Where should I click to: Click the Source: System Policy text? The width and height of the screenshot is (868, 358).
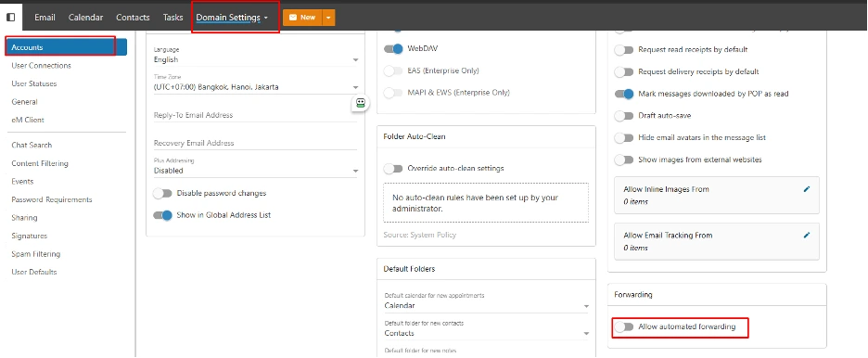[419, 236]
